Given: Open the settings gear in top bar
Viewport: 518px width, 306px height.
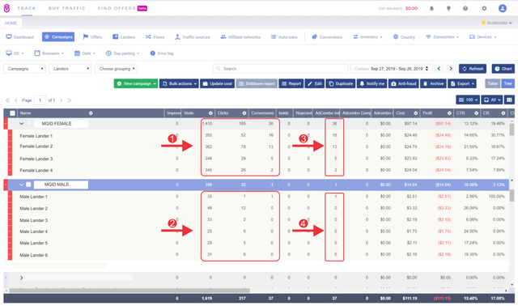Looking at the screenshot, I should [x=484, y=9].
